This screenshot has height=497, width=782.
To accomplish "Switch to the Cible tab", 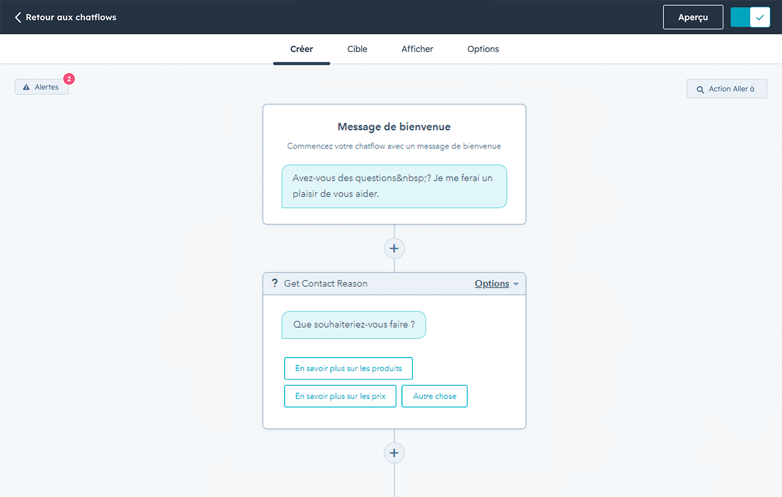I will pos(357,49).
